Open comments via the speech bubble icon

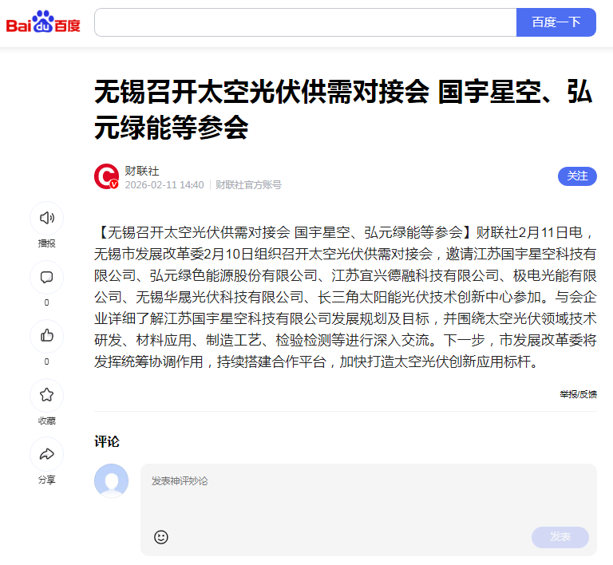(x=46, y=277)
